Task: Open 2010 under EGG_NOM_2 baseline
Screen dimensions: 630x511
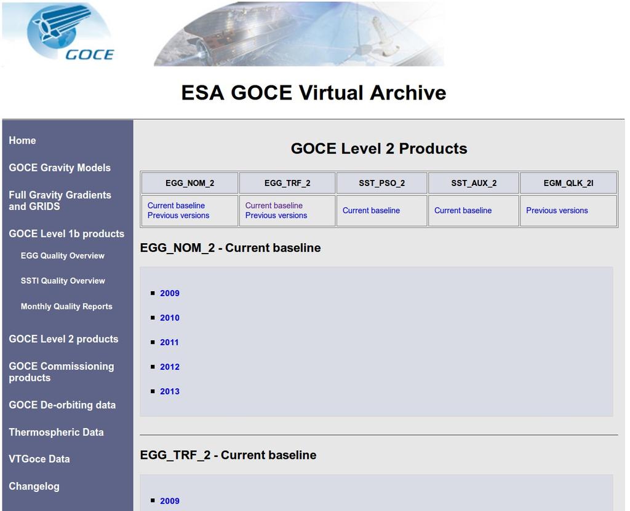Action: click(170, 318)
